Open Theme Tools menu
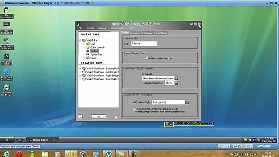Screen dimensions: 279x157 (x=117, y=28)
